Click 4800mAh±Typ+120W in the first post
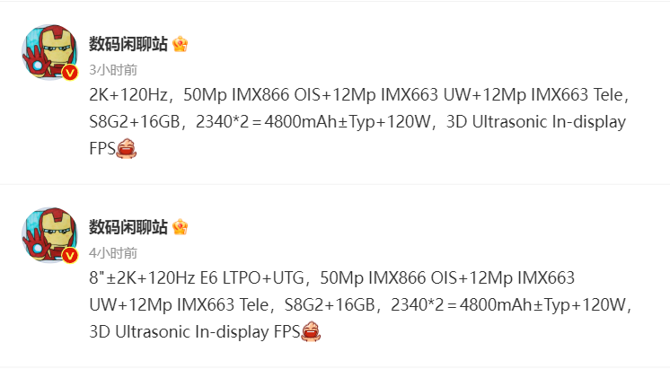 pos(348,122)
